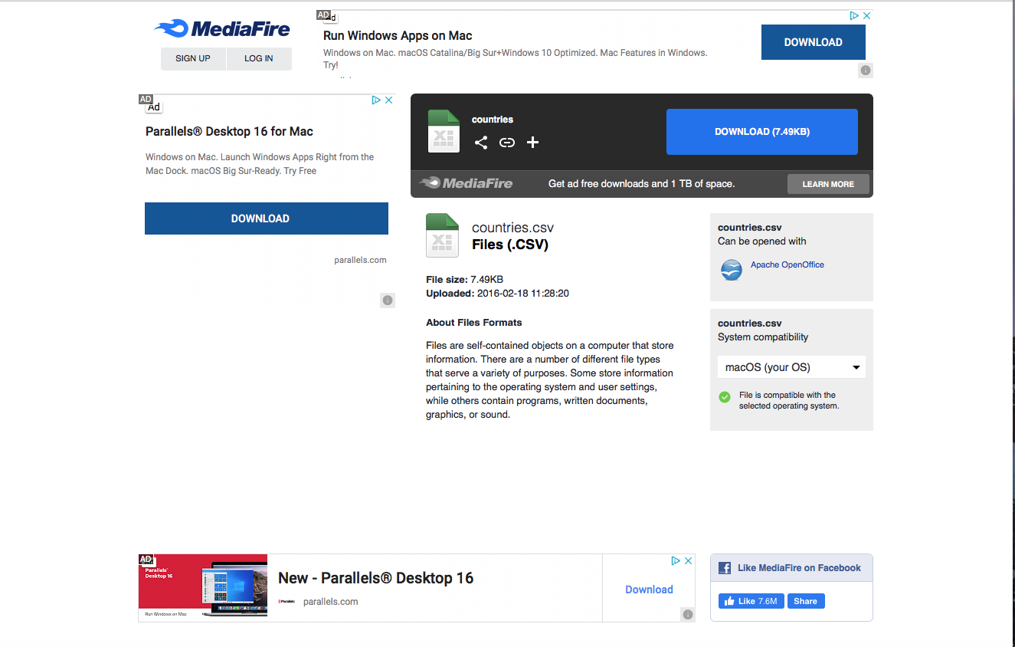Click the MediaFire logo in promo bar

(466, 183)
